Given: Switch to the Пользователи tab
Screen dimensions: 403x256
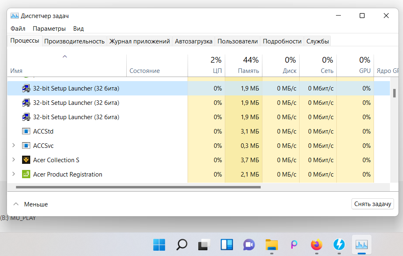Looking at the screenshot, I should 237,41.
